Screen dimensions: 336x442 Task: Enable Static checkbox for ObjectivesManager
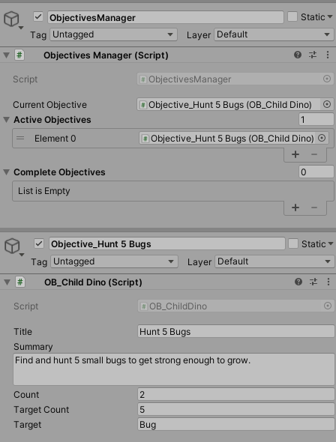292,17
